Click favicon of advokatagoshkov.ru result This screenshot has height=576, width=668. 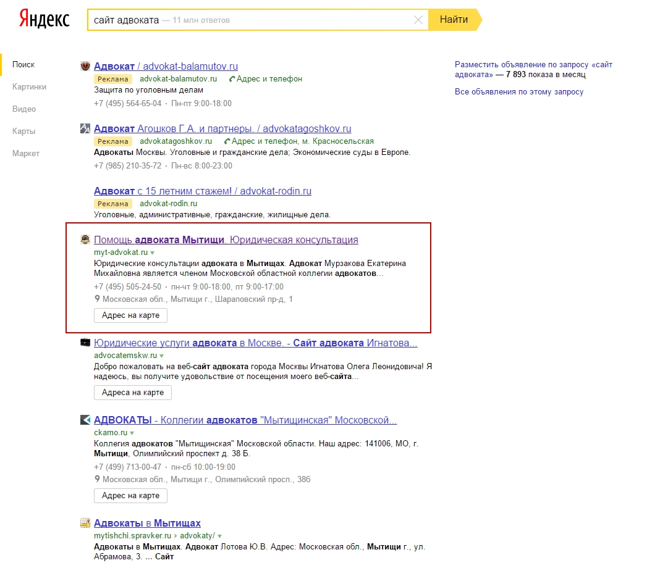(x=85, y=128)
